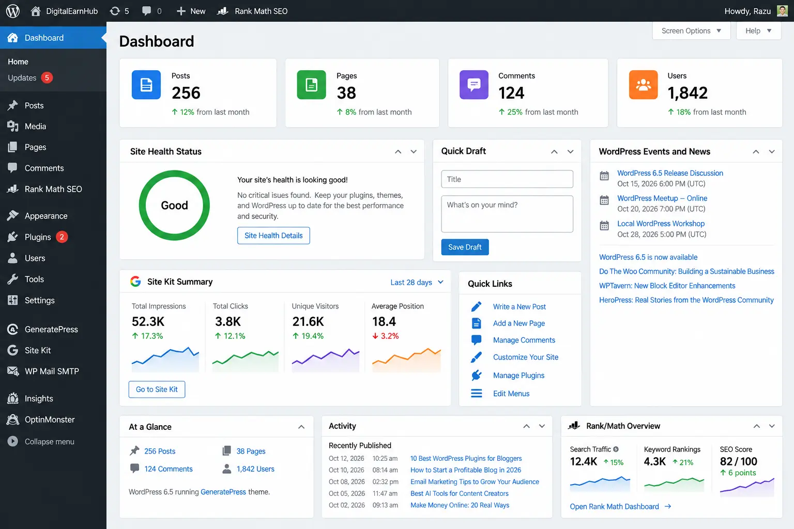Open the 1,842 Users link in At a Glance

point(255,469)
